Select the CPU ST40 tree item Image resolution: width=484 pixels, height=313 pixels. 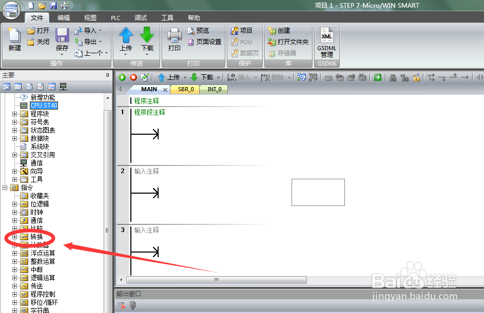pos(44,106)
